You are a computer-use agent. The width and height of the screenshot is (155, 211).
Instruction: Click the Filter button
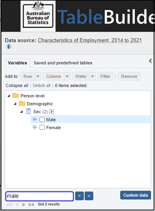coord(105,76)
